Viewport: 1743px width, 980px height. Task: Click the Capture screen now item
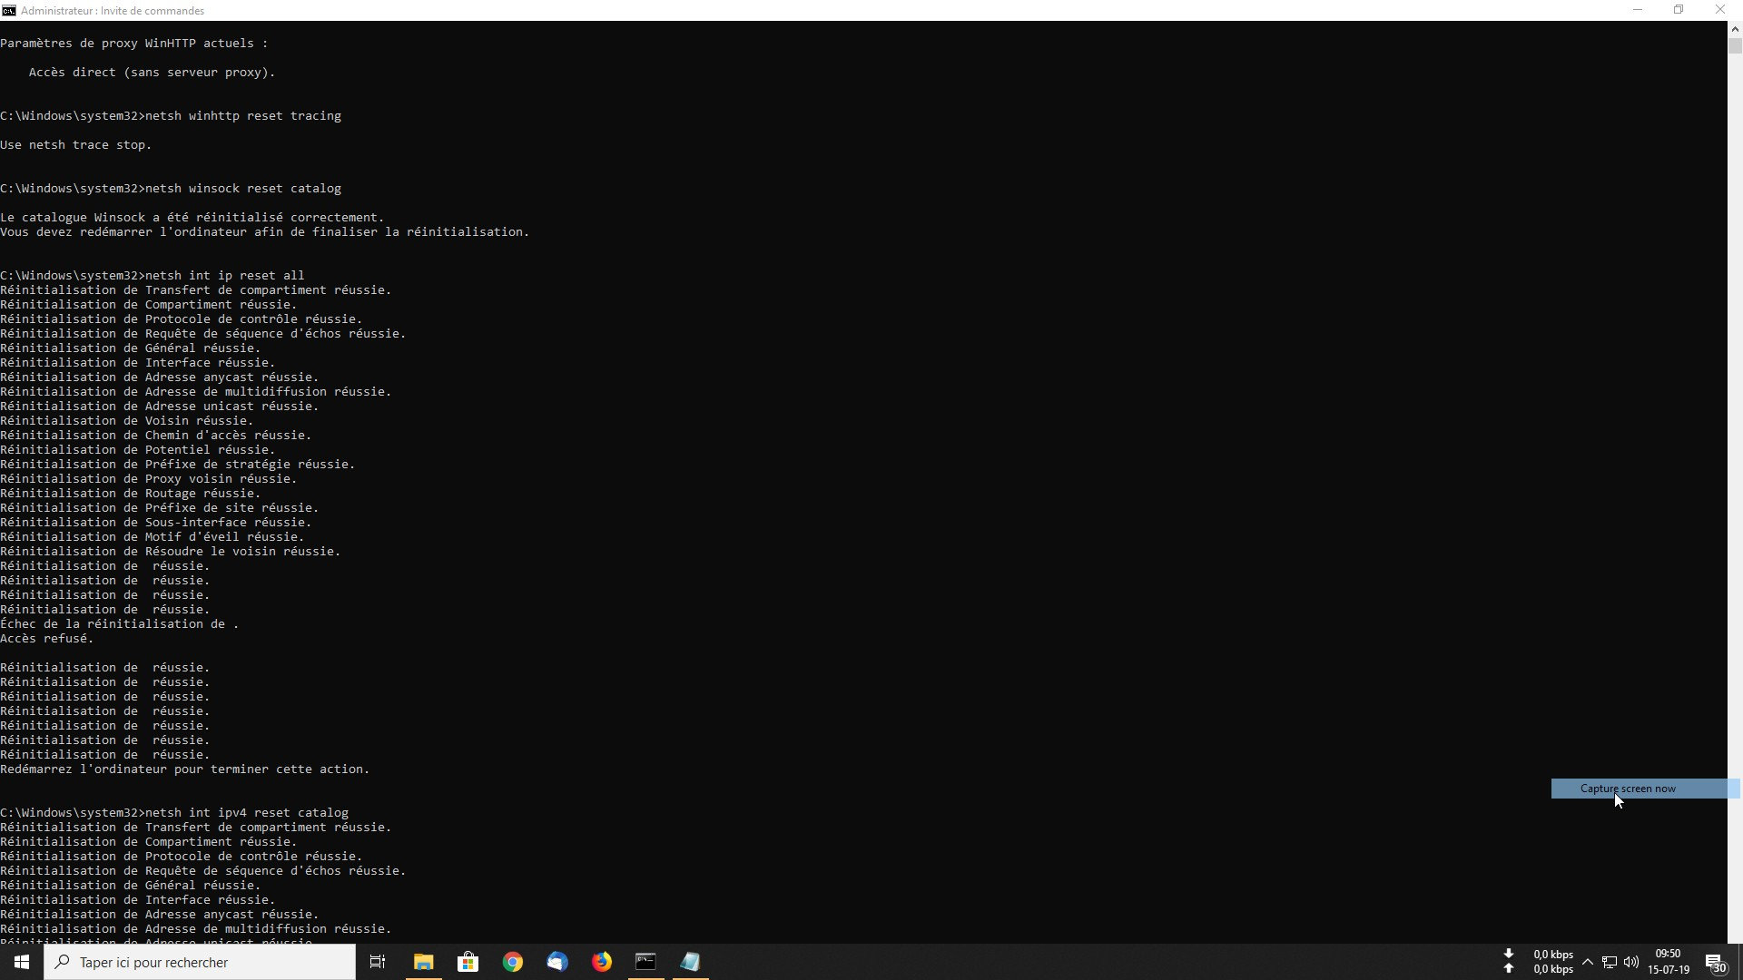click(x=1628, y=789)
